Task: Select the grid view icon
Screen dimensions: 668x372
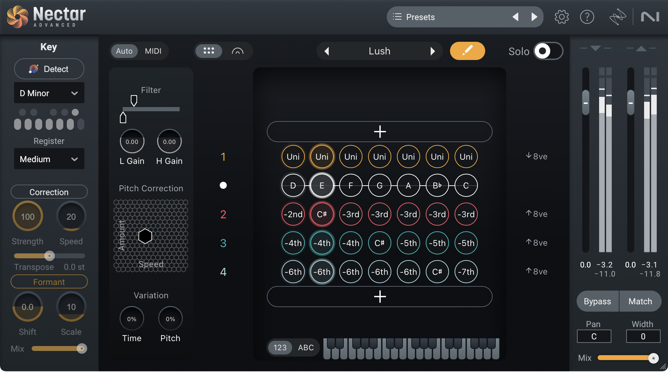Action: 209,51
